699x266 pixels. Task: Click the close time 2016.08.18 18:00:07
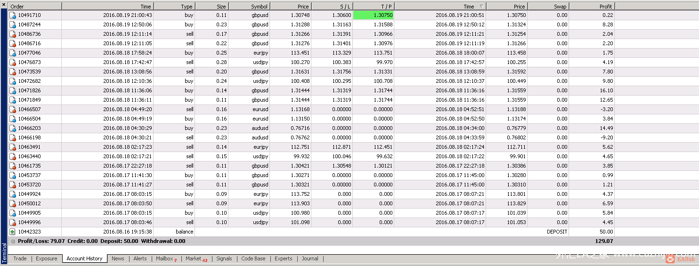[460, 53]
